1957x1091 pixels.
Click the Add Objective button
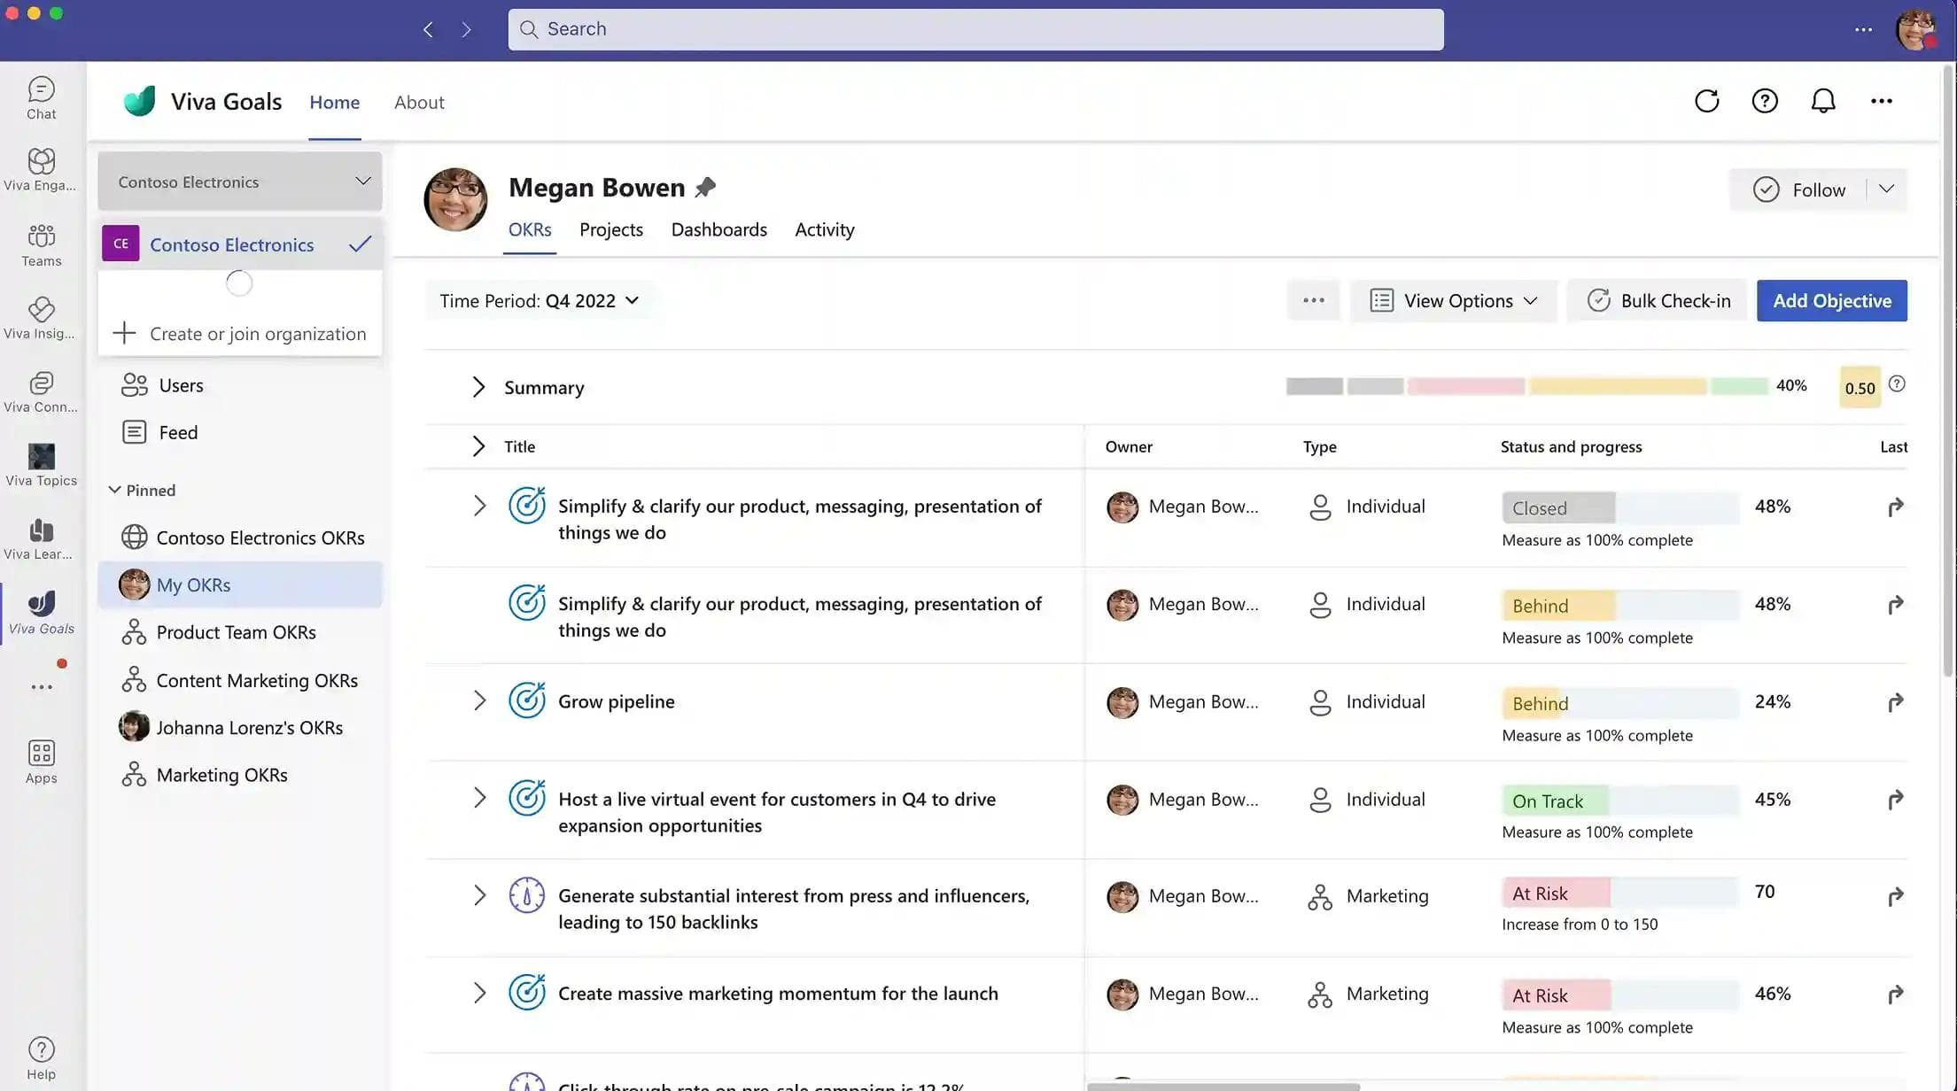coord(1831,301)
